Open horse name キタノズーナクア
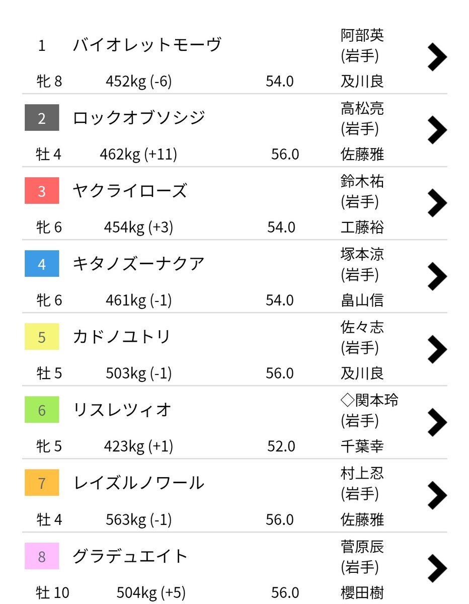This screenshot has height=604, width=469. coord(139,264)
